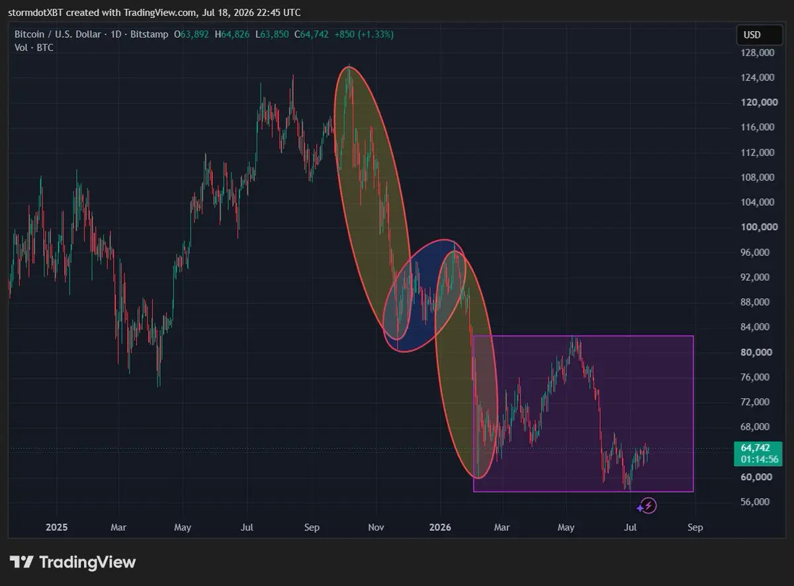
Task: Click the TradingView logo at bottom
Action: click(x=73, y=562)
